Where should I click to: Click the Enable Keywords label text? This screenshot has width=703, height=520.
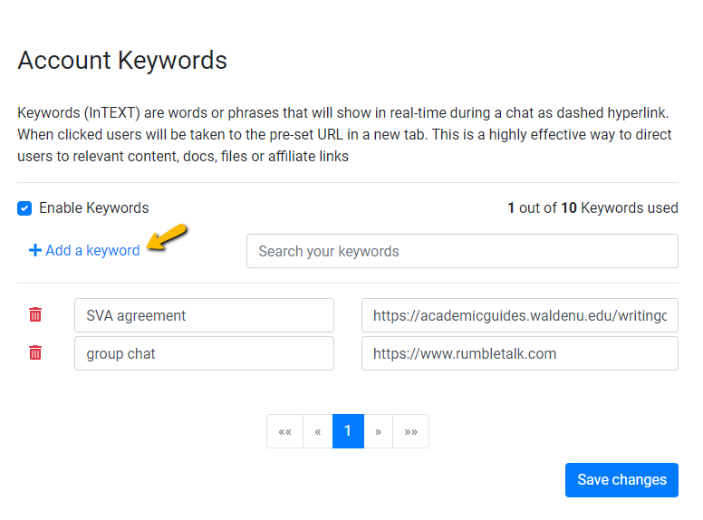(x=93, y=208)
